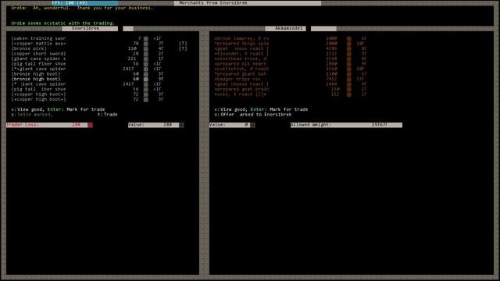Screen dimensions: 500x281
Task: Click the weight icon on the bronze pick row
Action: click(x=146, y=48)
